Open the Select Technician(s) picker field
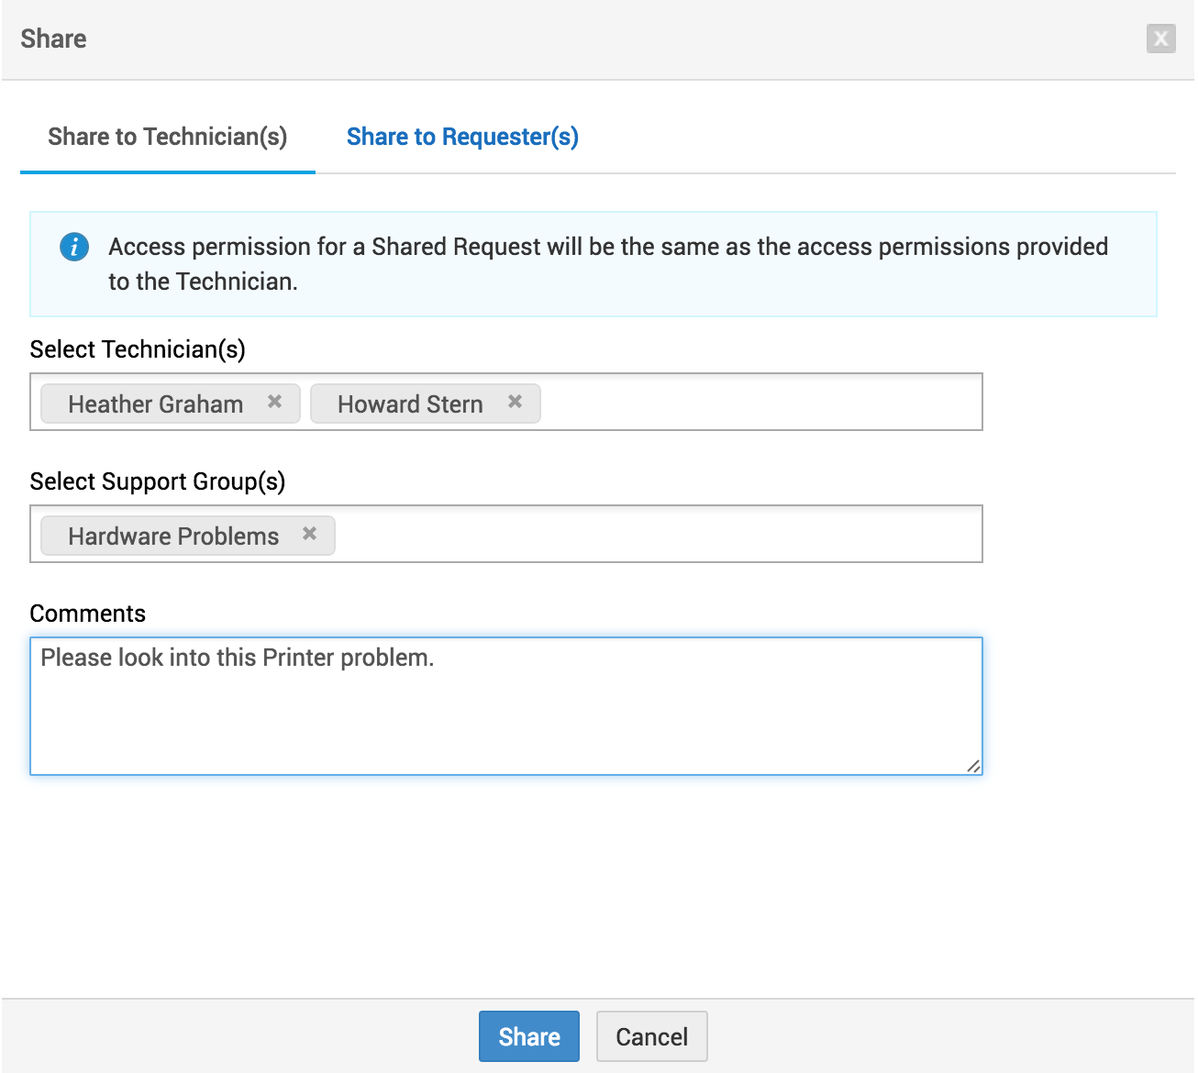 760,403
